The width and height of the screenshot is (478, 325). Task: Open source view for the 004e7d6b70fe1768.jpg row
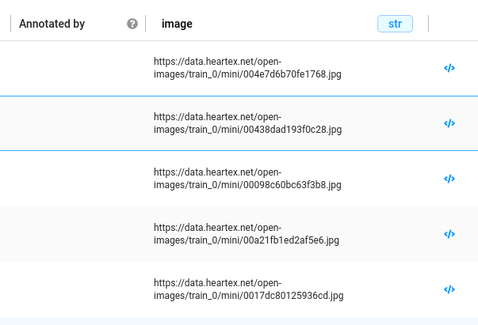(449, 68)
